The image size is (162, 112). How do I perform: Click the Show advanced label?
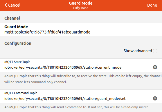click(138, 51)
